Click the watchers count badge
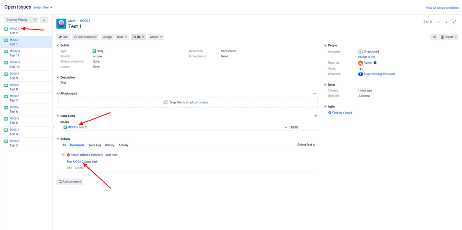The image size is (462, 230). (360, 74)
